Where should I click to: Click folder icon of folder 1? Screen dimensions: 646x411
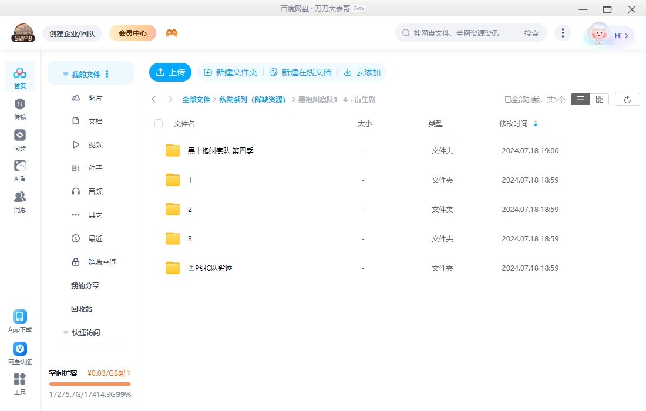click(x=173, y=180)
